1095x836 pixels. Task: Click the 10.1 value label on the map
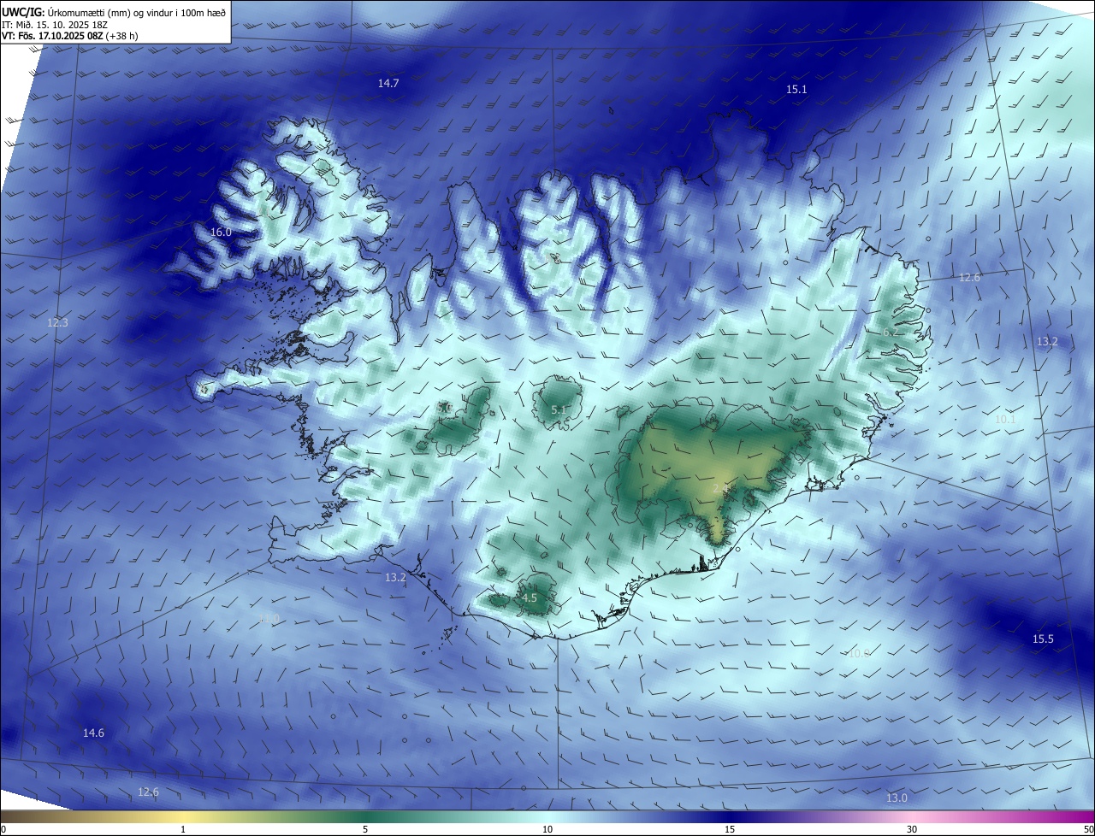pyautogui.click(x=1005, y=419)
